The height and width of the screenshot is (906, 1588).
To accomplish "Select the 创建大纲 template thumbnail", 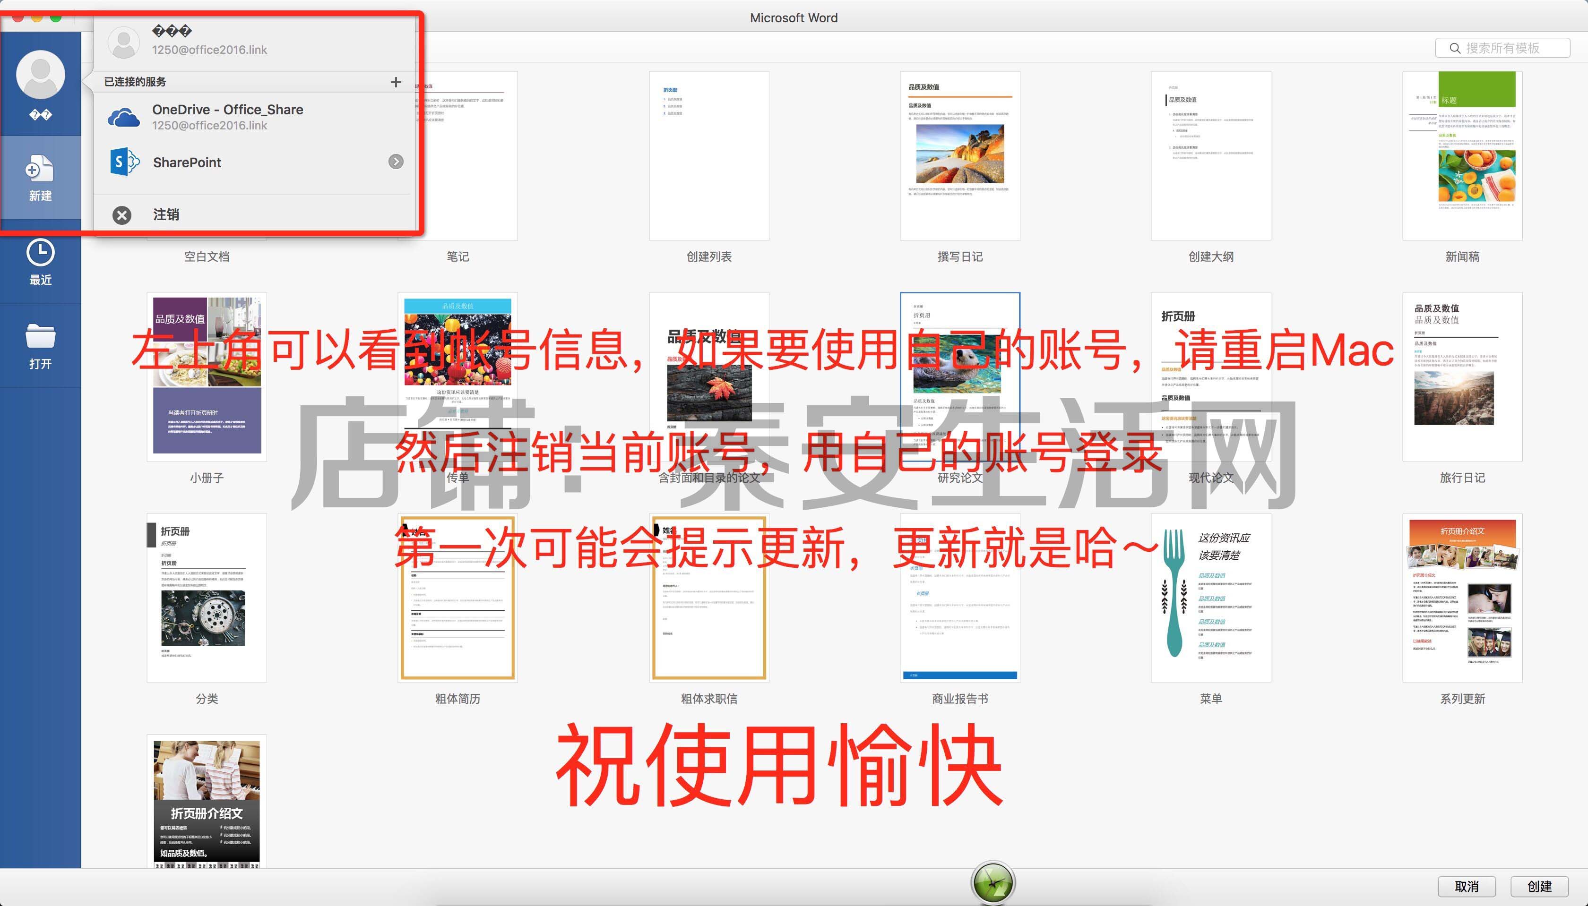I will [1211, 155].
